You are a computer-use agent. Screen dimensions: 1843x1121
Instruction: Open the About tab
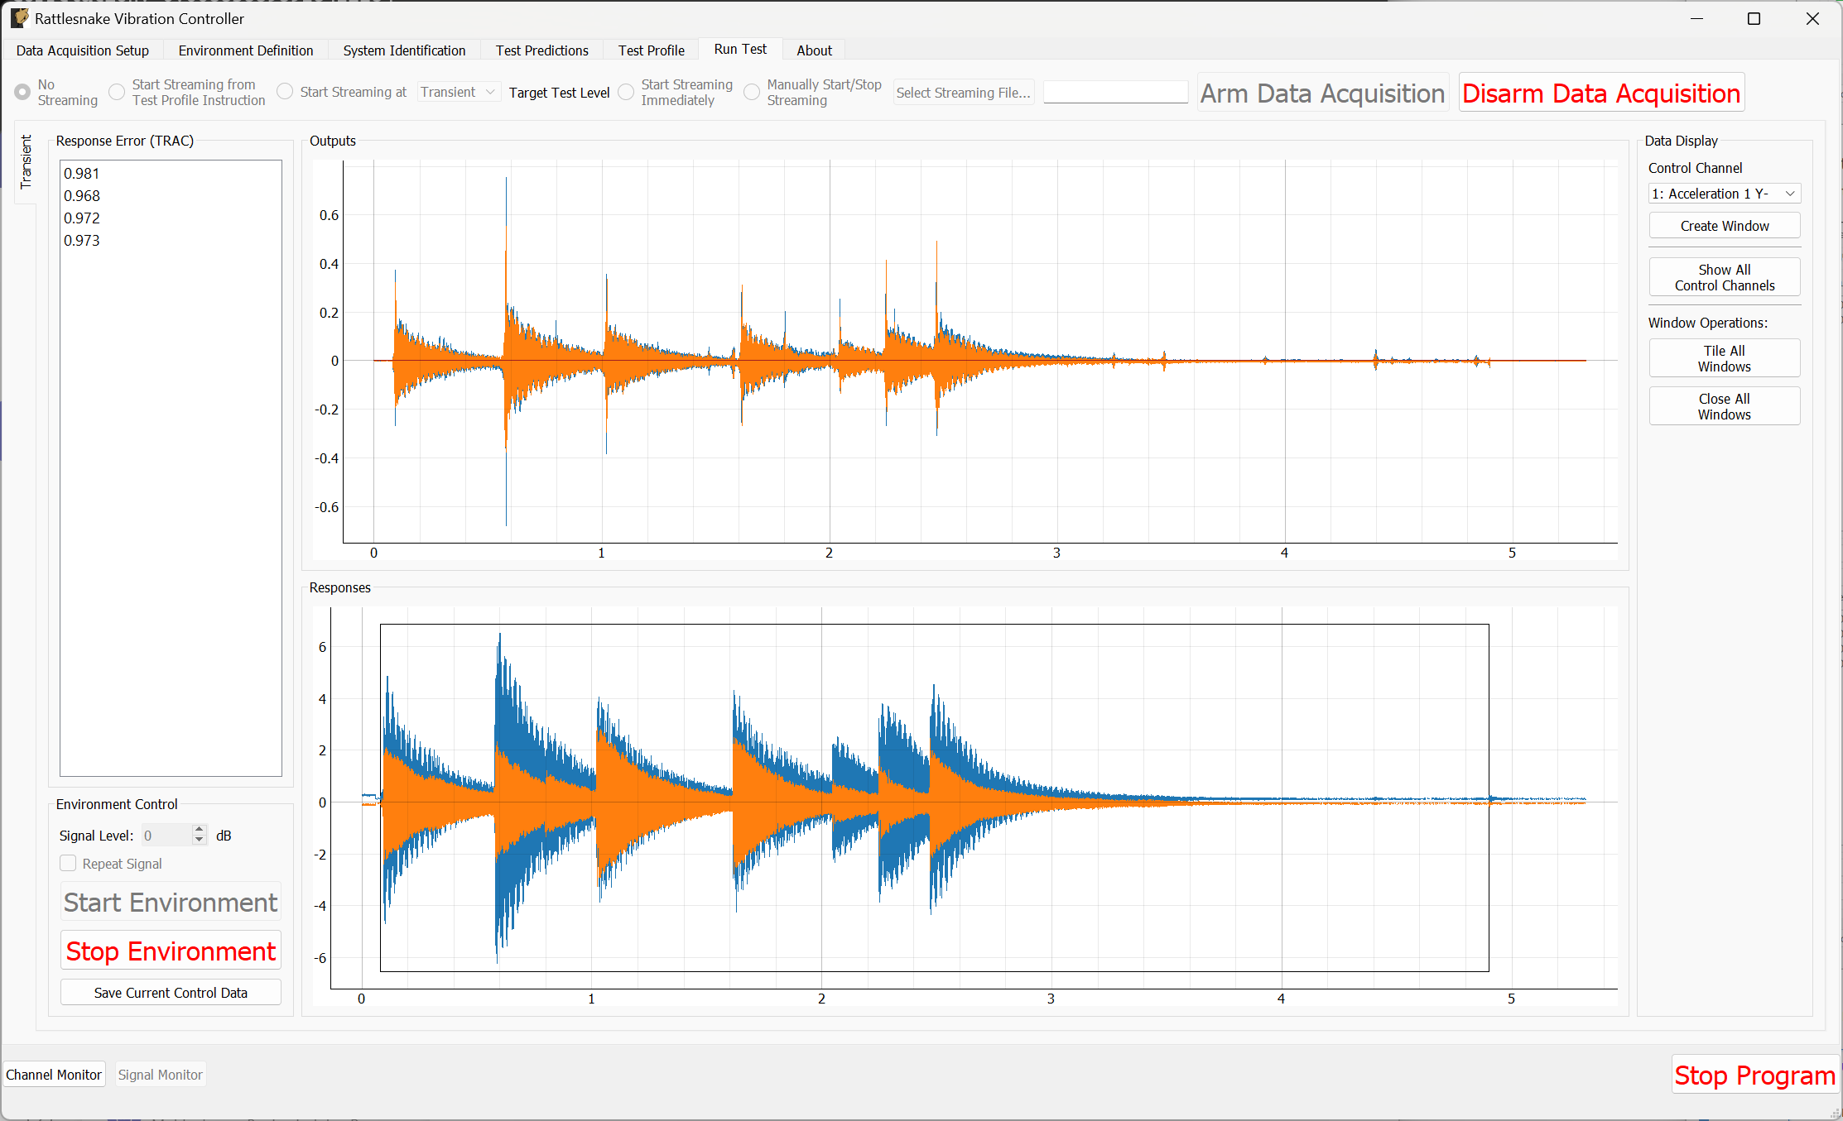[x=813, y=50]
